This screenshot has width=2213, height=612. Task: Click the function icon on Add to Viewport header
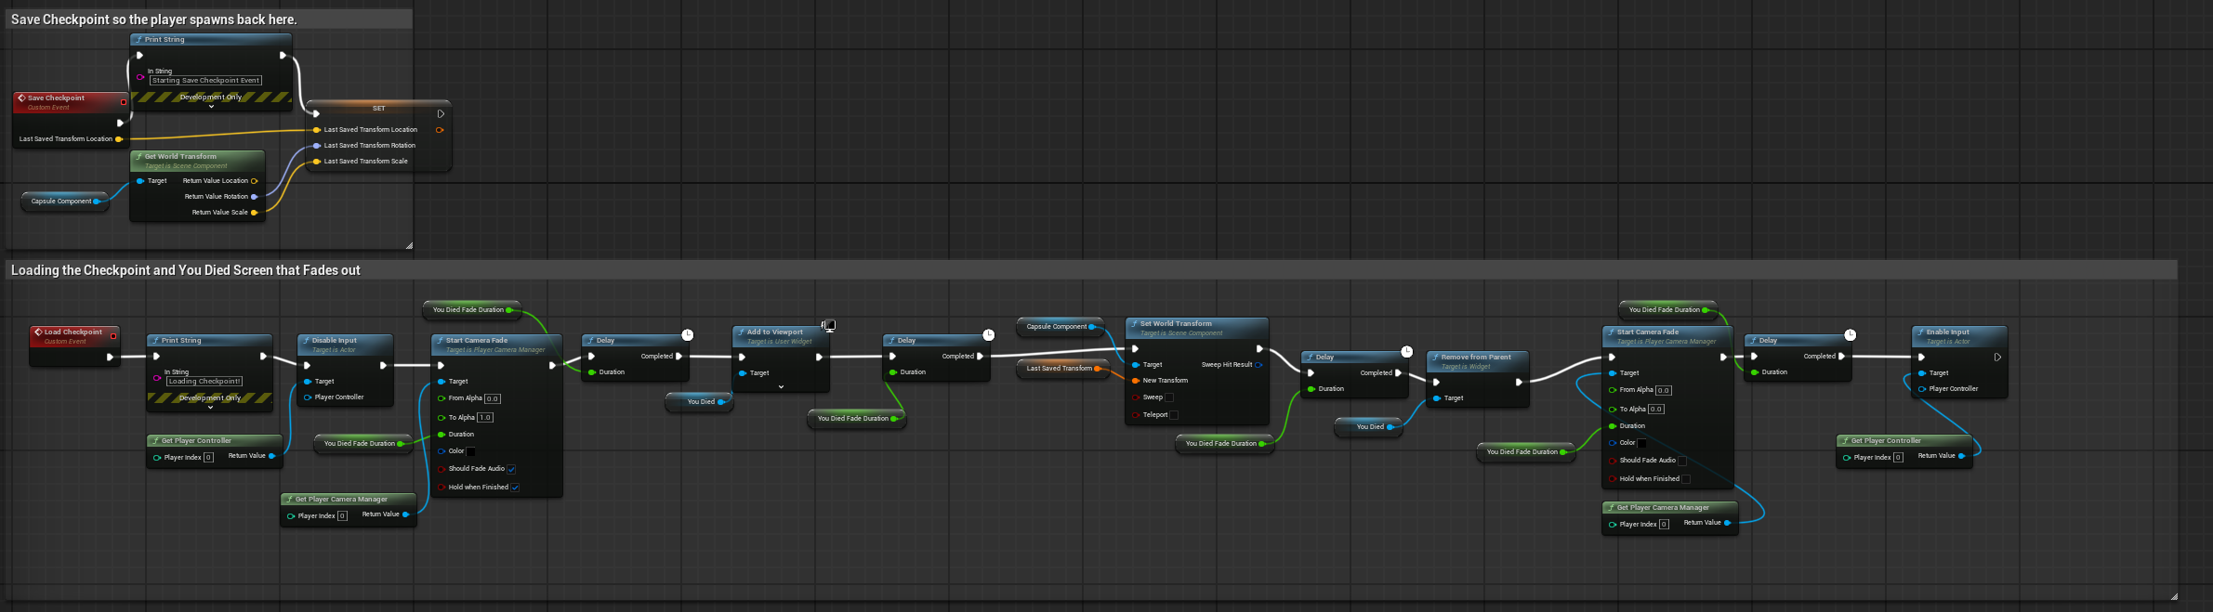(x=742, y=332)
